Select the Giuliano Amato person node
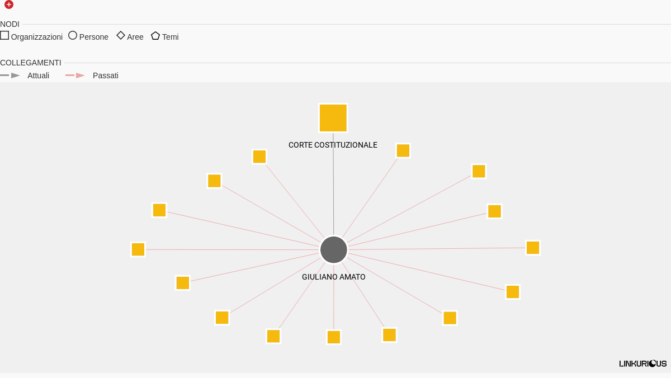 coord(334,249)
